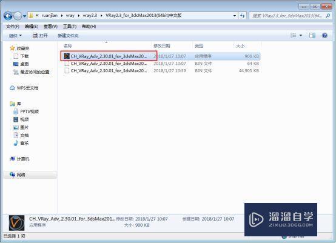Screen dimensions: 336x243
Task: Open the 查看(V) menu
Action: coord(50,26)
